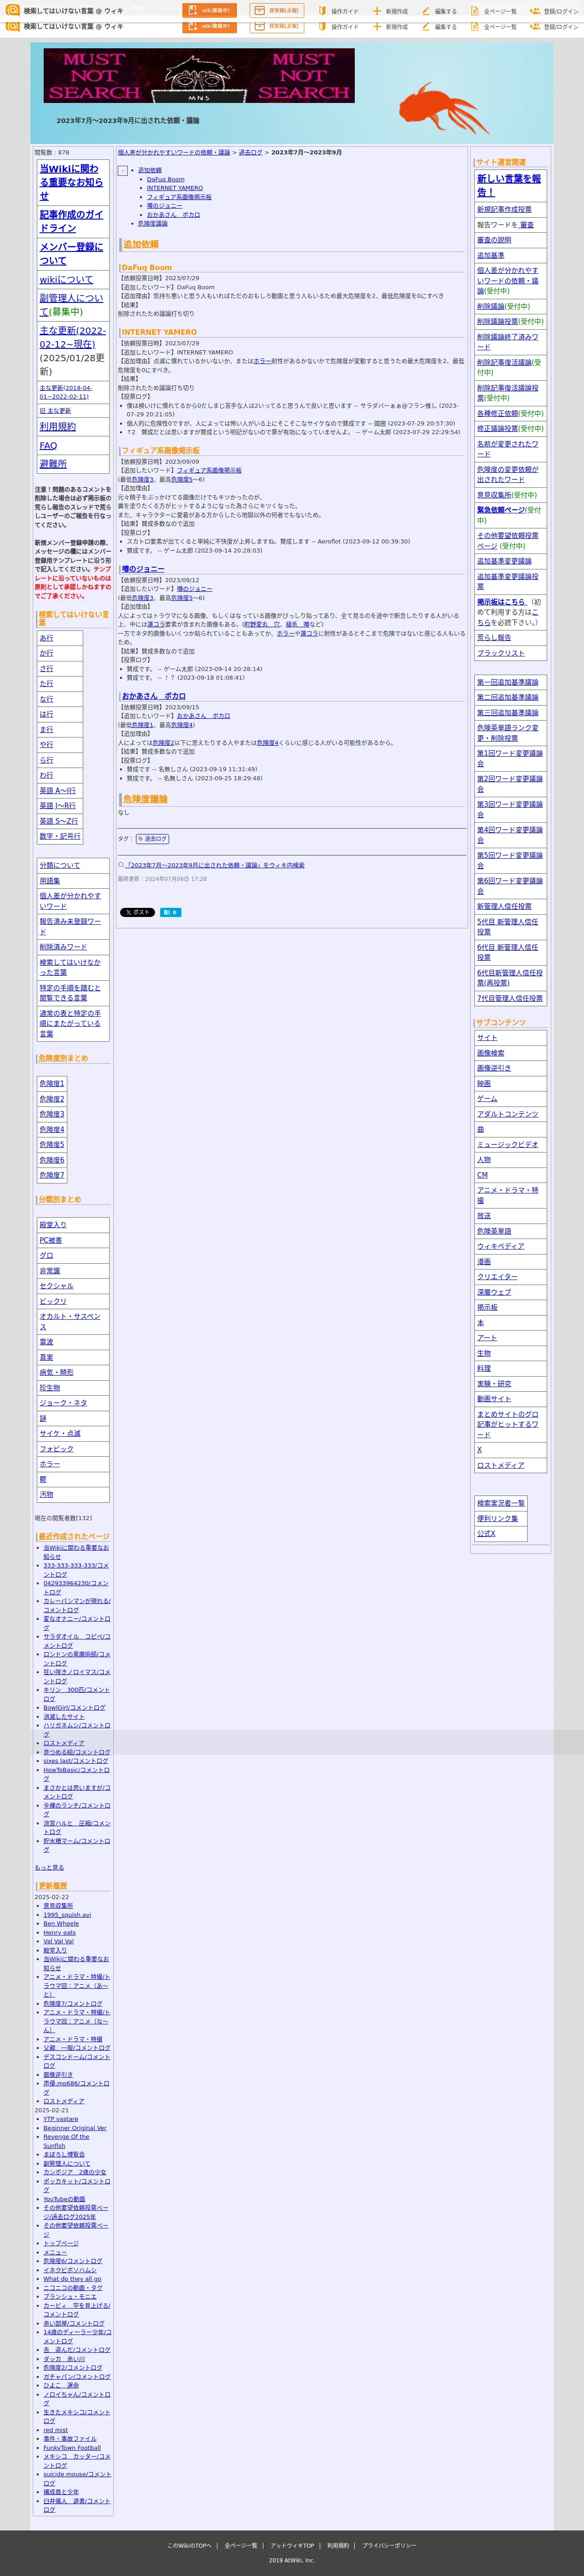The width and height of the screenshot is (584, 2576).
Task: Open 過去ログ in the breadcrumb trail
Action: (x=251, y=153)
